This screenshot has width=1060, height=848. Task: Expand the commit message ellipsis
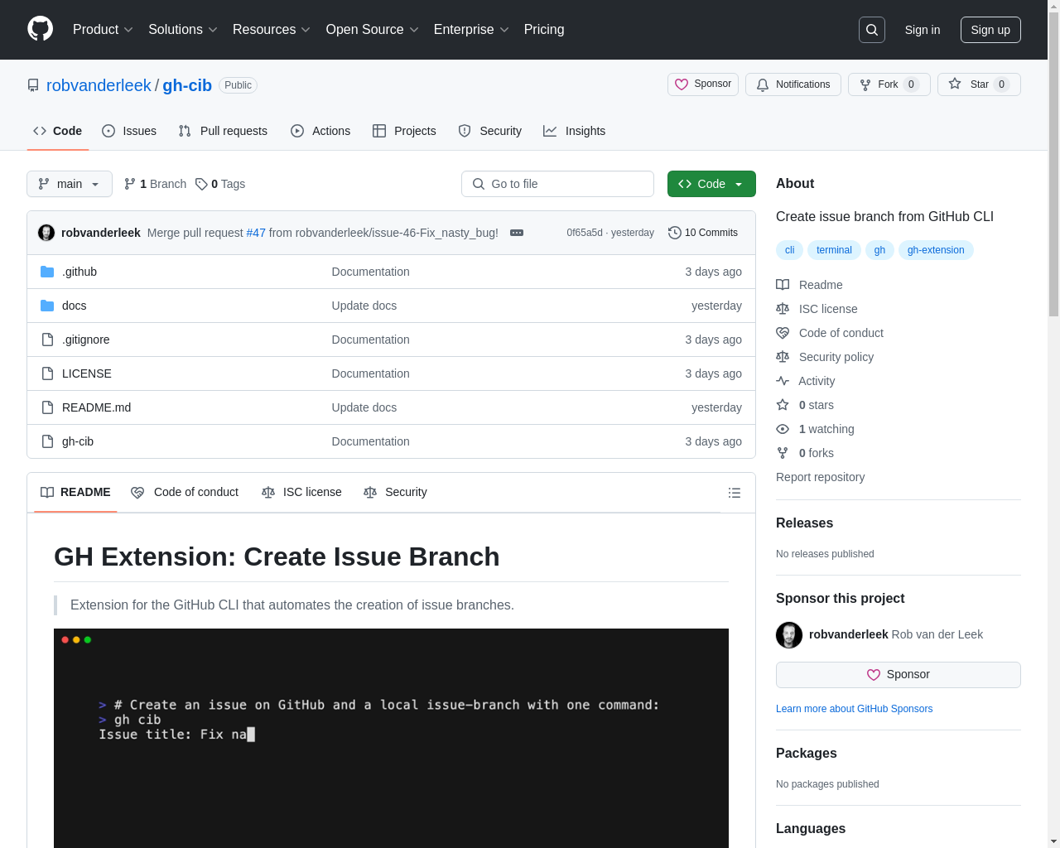tap(517, 233)
